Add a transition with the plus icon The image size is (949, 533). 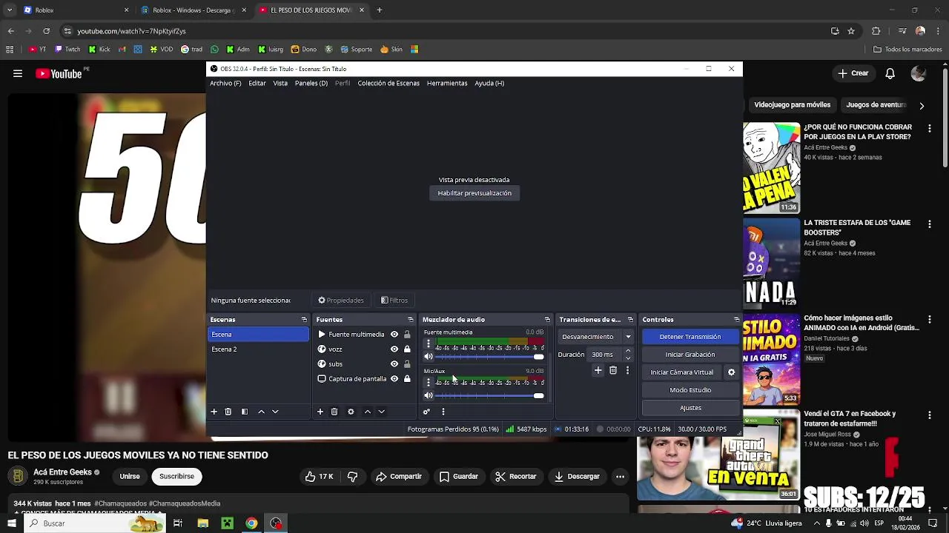pos(598,370)
